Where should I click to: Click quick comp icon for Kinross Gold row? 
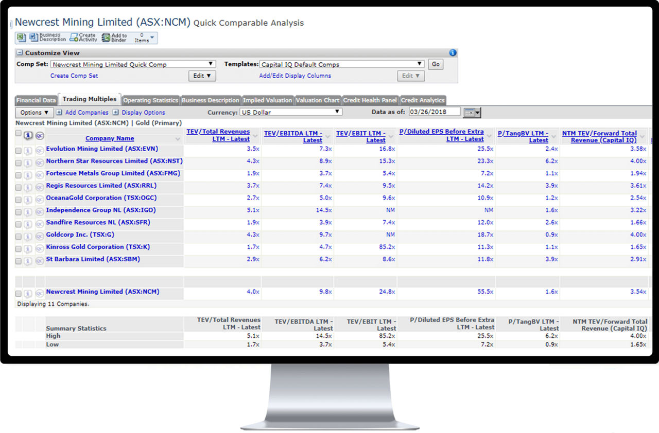tap(40, 249)
